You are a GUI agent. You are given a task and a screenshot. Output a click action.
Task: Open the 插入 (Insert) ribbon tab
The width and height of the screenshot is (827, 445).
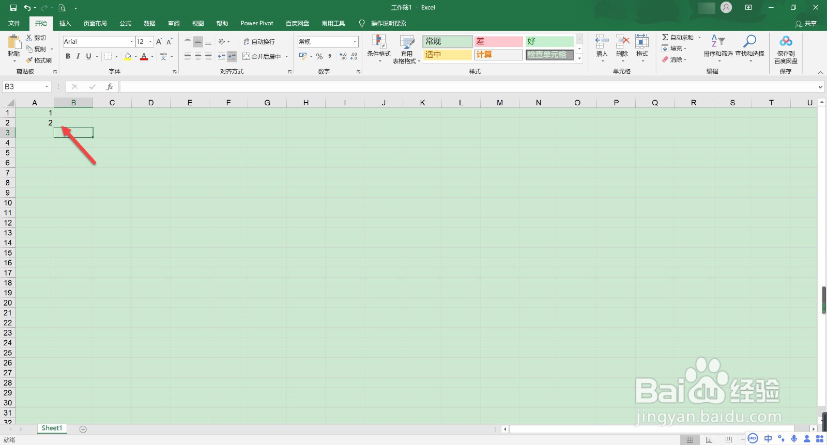[65, 23]
